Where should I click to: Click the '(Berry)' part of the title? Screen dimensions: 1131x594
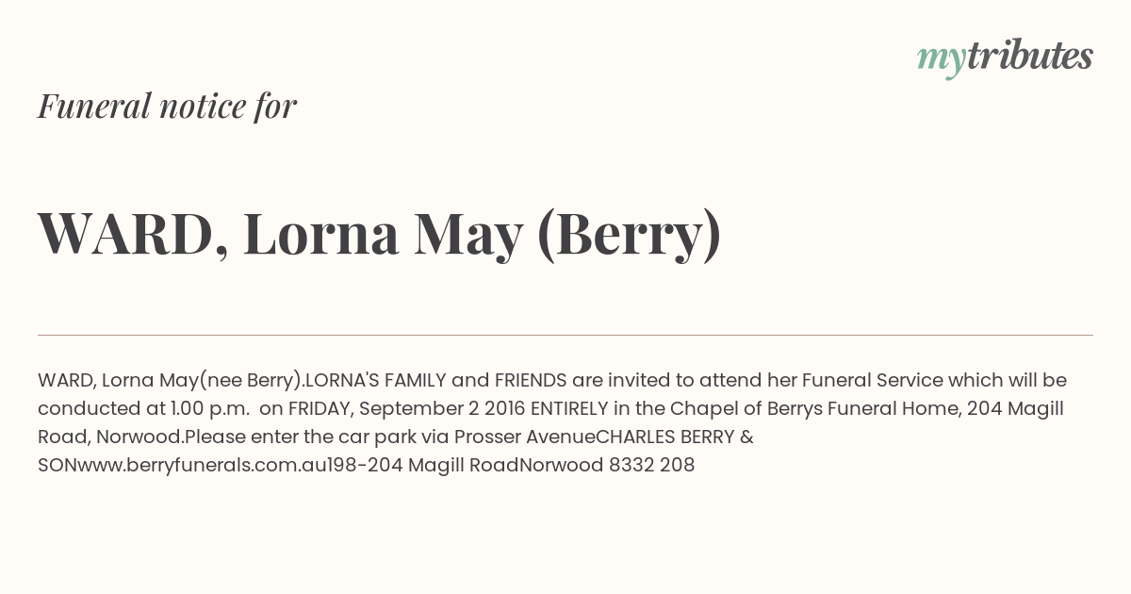tap(629, 236)
